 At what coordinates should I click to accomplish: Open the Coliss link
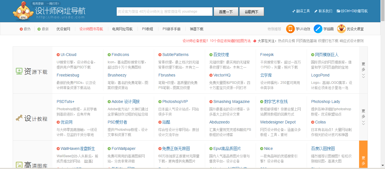(x=320, y=122)
